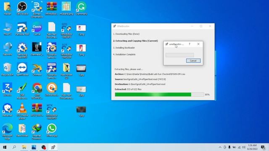Select the Samsung Tool PRO shortcut
Screen dimensions: 269x151
click(x=22, y=50)
